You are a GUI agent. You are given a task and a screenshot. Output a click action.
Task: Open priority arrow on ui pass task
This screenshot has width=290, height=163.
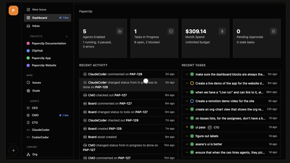coord(187,127)
